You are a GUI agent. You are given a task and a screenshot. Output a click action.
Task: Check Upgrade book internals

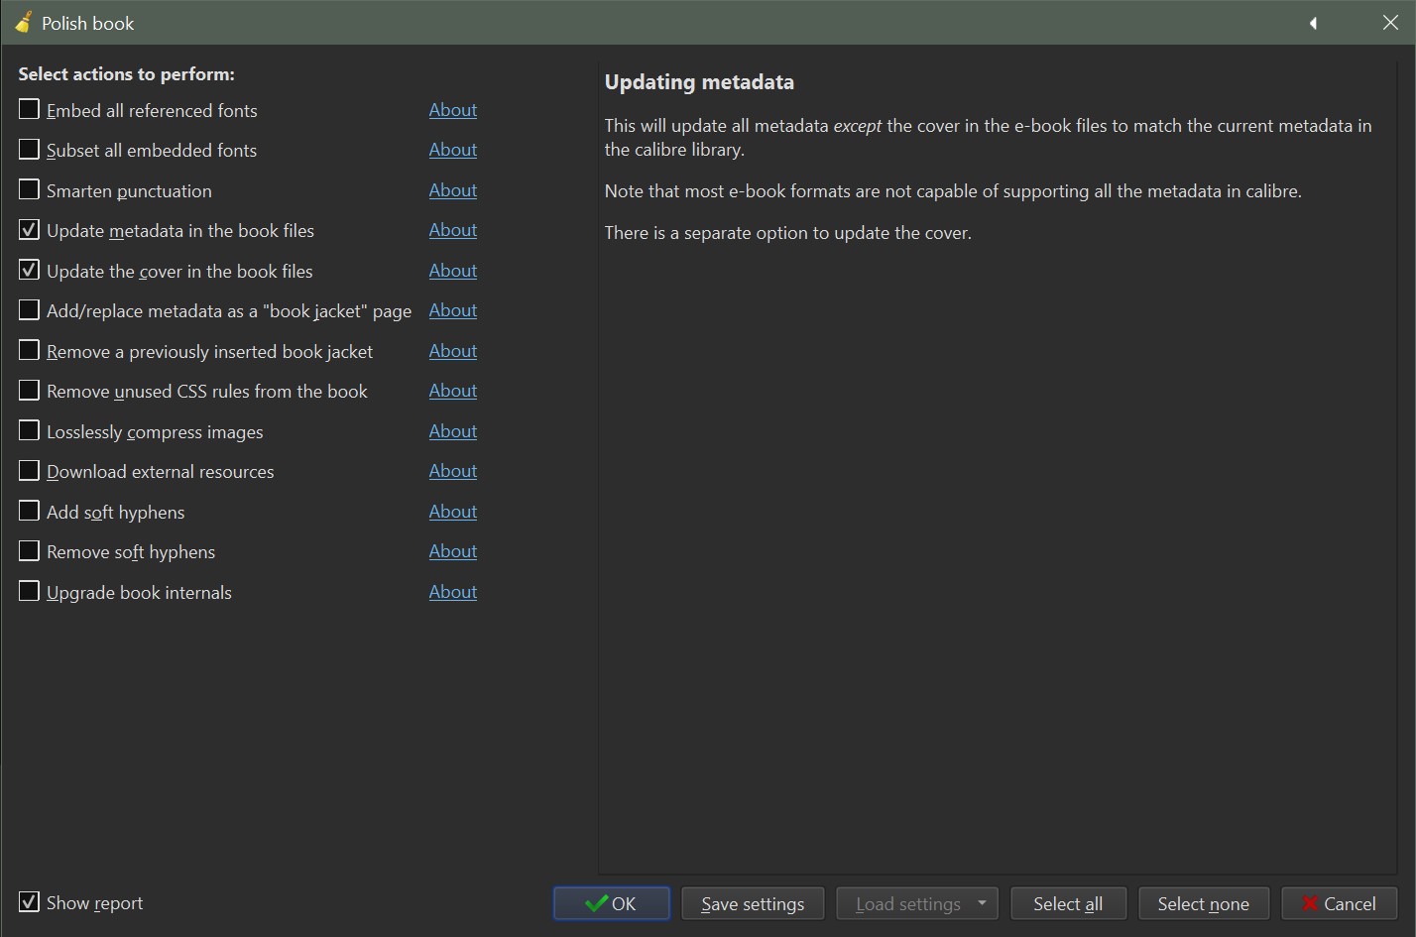30,592
